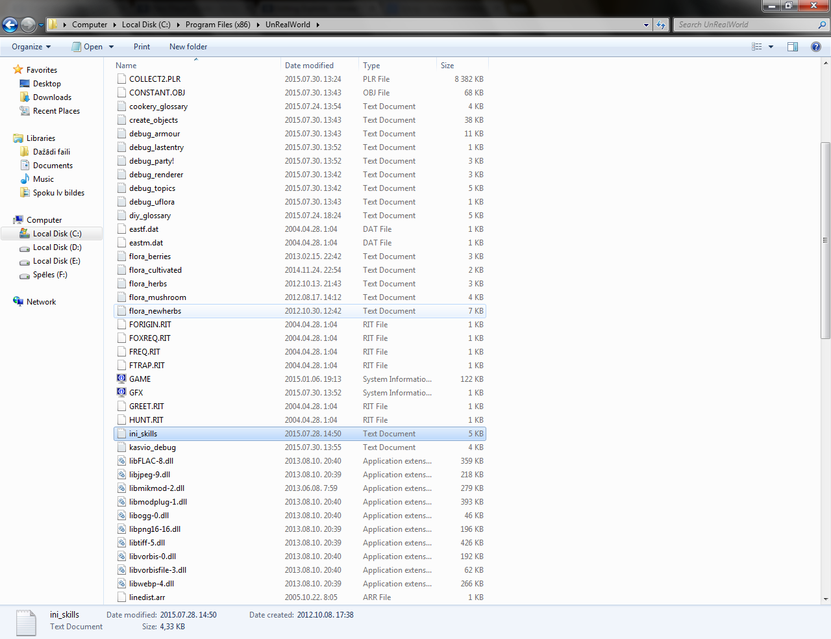
Task: Click the Program Files (x86) breadcrumb
Action: pyautogui.click(x=217, y=25)
